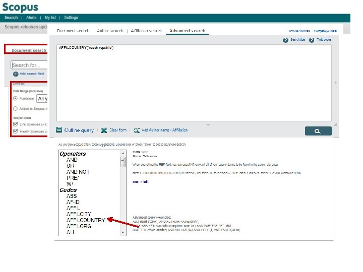Select the AND NOT operator
Image resolution: width=363 pixels, height=272 pixels.
point(78,172)
